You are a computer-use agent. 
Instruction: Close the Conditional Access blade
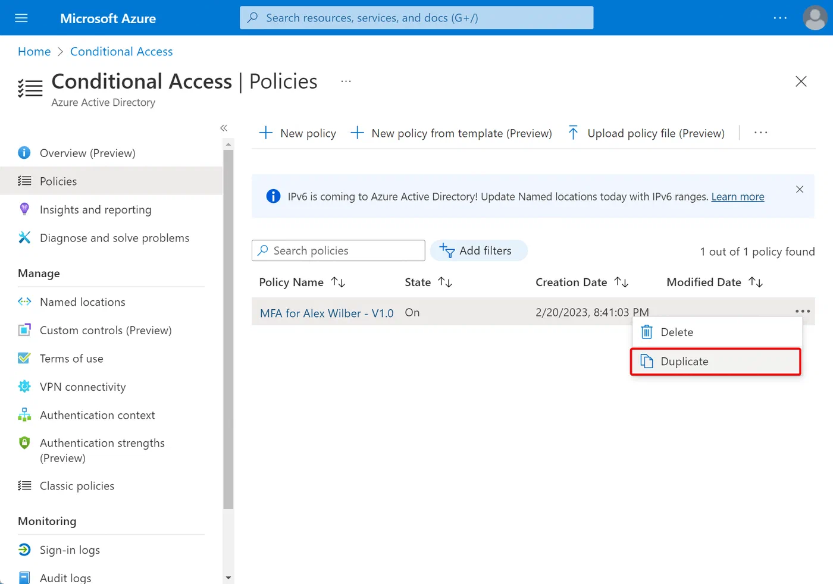pyautogui.click(x=801, y=81)
